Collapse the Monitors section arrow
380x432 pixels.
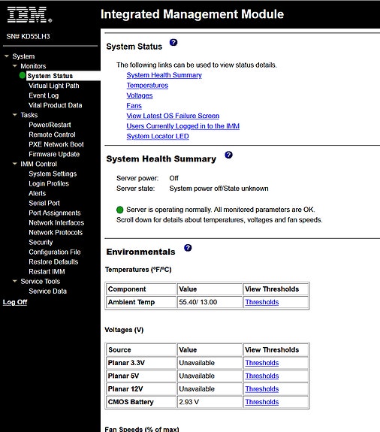(x=15, y=66)
